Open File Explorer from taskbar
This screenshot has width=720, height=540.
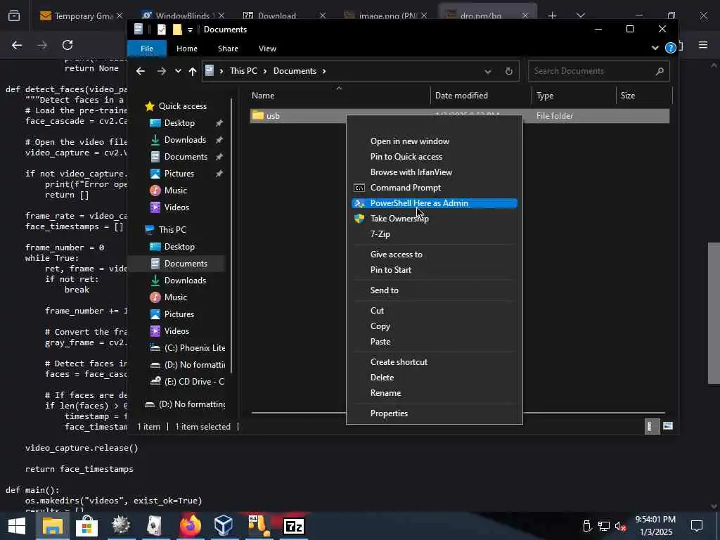point(52,526)
